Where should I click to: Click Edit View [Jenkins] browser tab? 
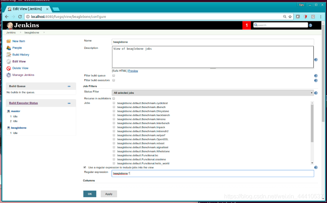pyautogui.click(x=27, y=9)
